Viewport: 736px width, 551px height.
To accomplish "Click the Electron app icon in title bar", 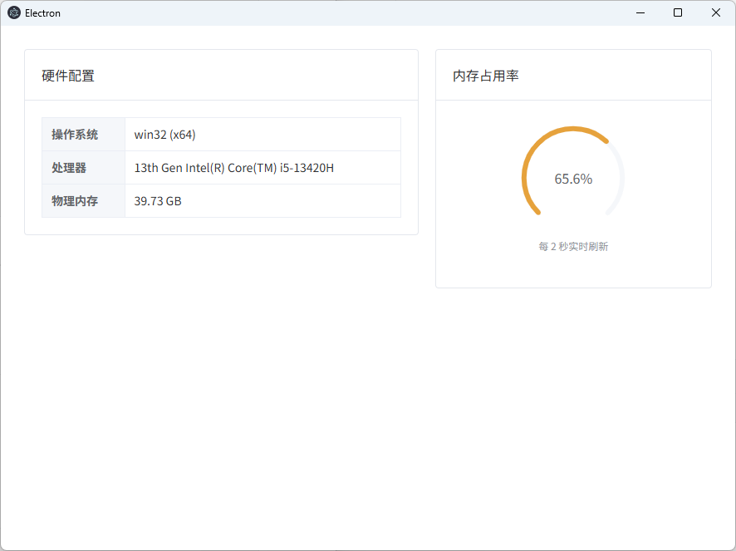I will (x=14, y=12).
